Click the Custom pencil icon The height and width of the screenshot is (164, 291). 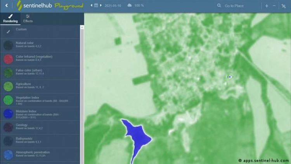pos(8,32)
